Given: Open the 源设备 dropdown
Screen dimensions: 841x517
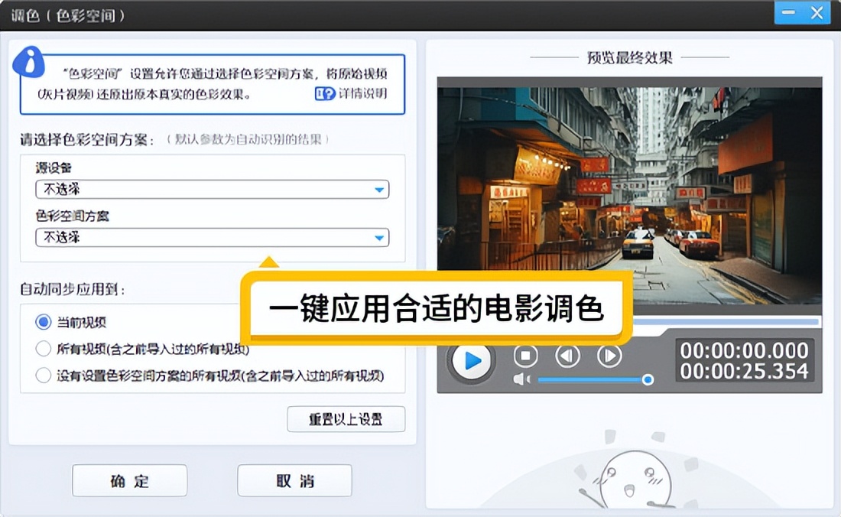Looking at the screenshot, I should coord(213,190).
